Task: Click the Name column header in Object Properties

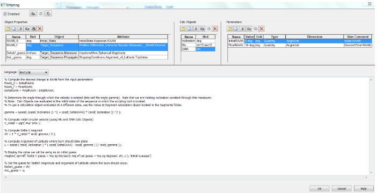Action: point(16,37)
